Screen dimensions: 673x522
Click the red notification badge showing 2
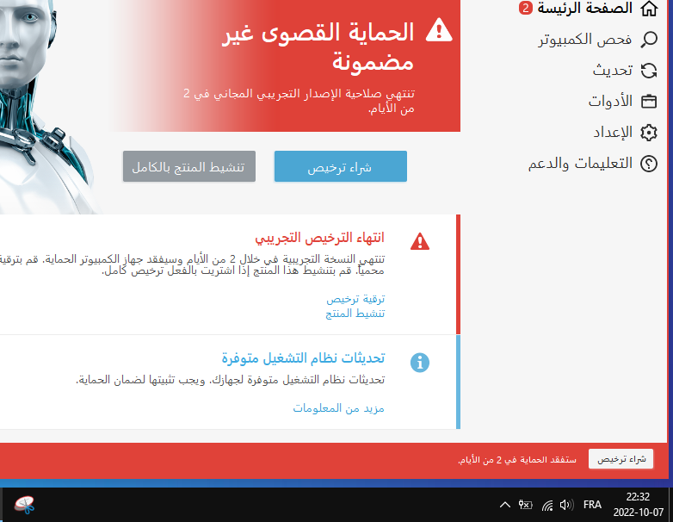(525, 8)
